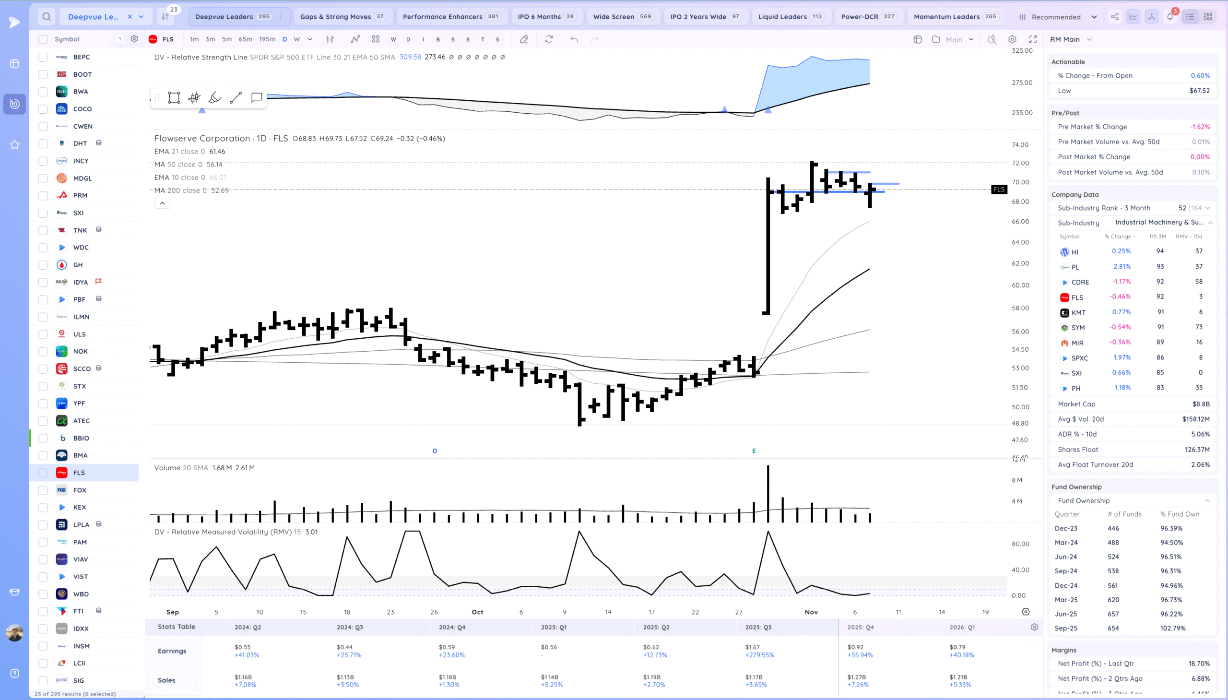Check the box next to BEPC
The height and width of the screenshot is (700, 1228).
[x=43, y=57]
